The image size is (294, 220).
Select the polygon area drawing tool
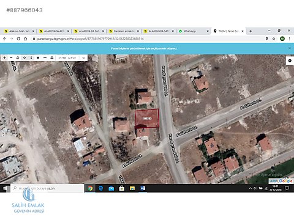[38, 58]
